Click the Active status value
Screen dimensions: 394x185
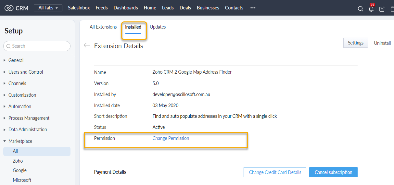tap(159, 127)
